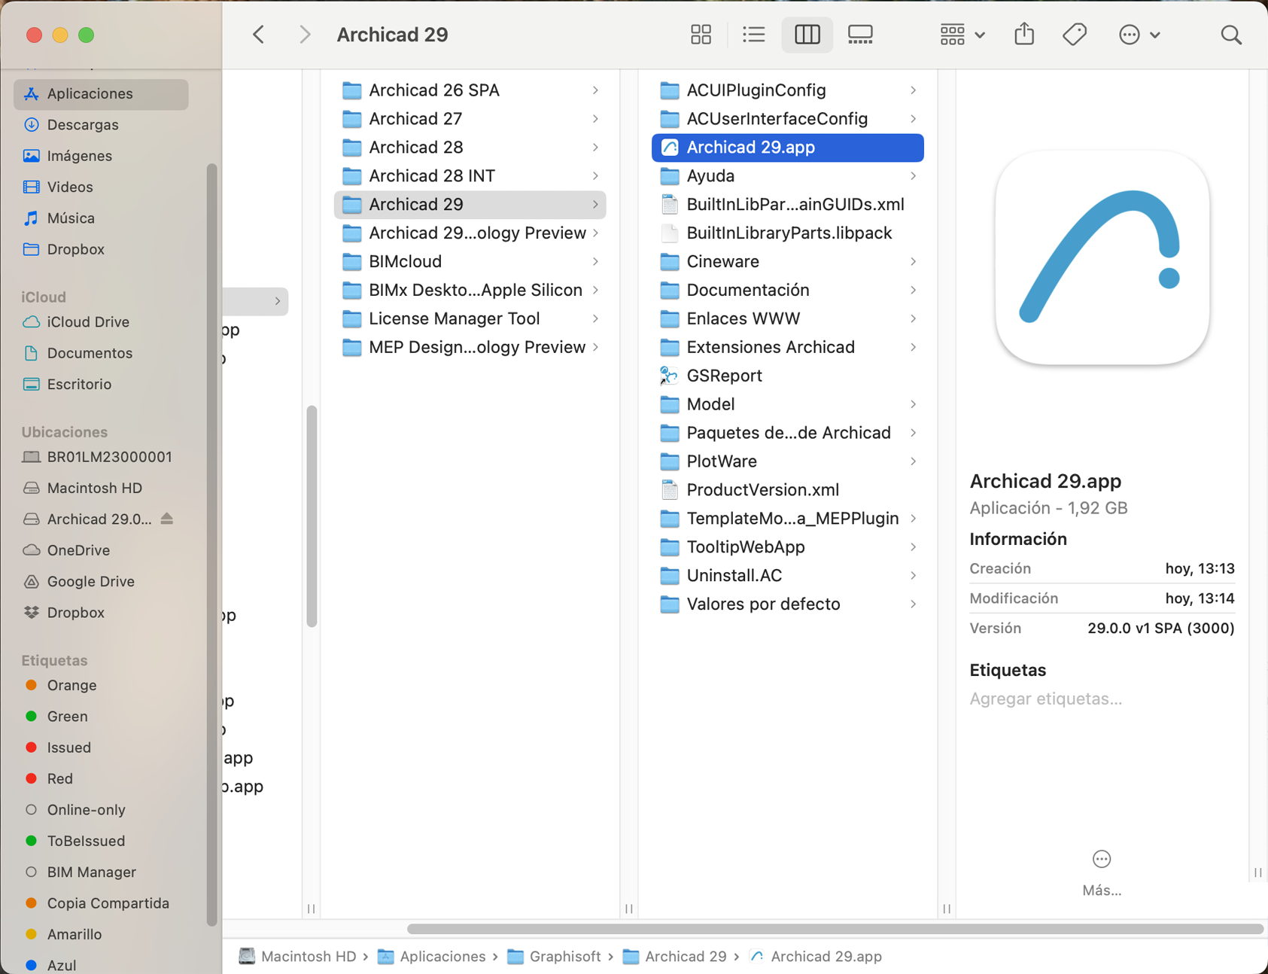The height and width of the screenshot is (974, 1268).
Task: Click Macintosh HD in the path bar
Action: pos(297,957)
